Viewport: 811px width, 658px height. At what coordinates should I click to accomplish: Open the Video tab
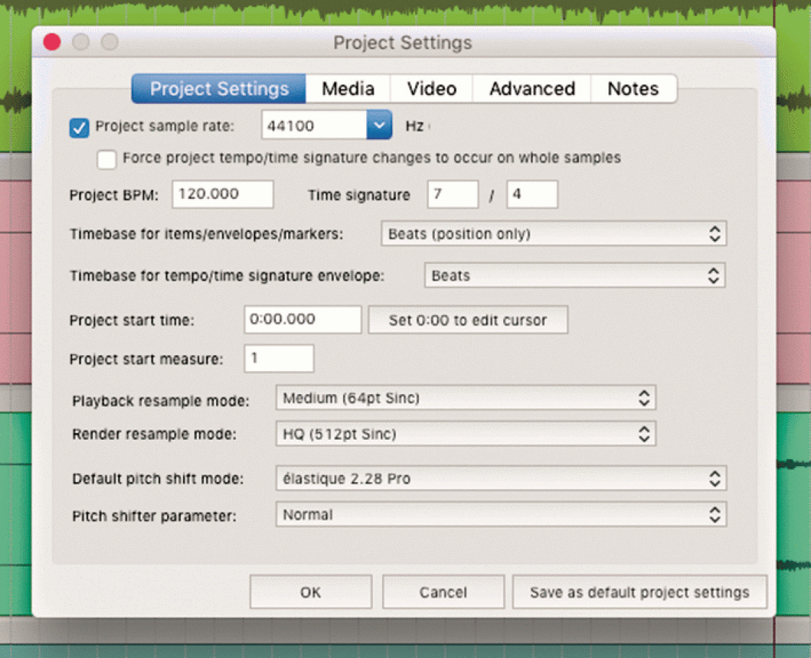click(x=432, y=89)
